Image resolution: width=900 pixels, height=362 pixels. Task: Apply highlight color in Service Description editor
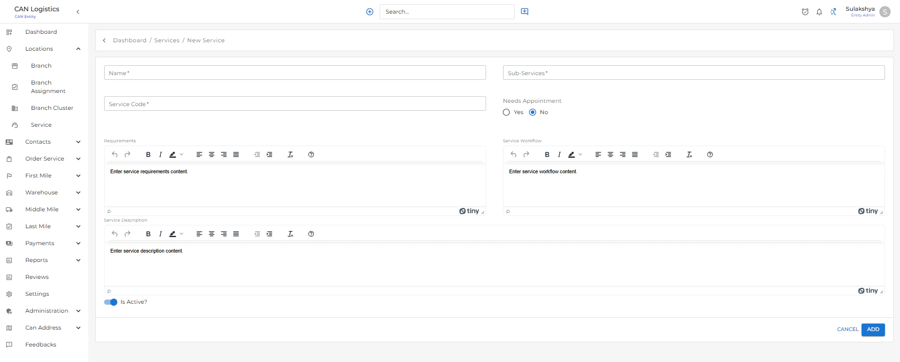click(x=173, y=234)
